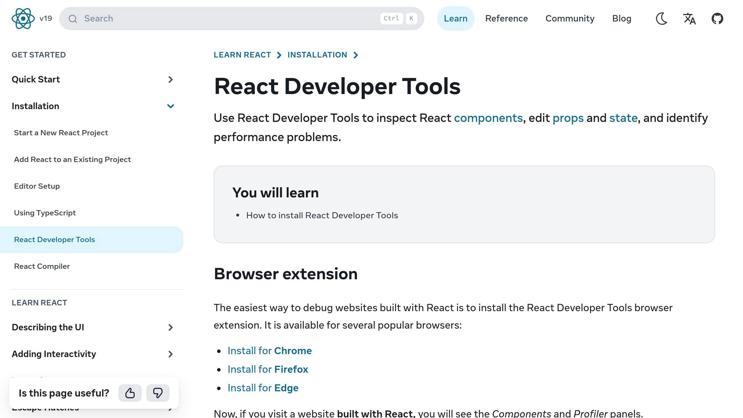The width and height of the screenshot is (743, 418).
Task: Click the thumbs up feedback icon
Action: pyautogui.click(x=130, y=393)
